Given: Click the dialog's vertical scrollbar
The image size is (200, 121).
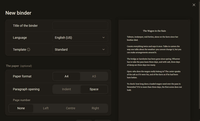Looking at the screenshot, I should [x=199, y=55].
